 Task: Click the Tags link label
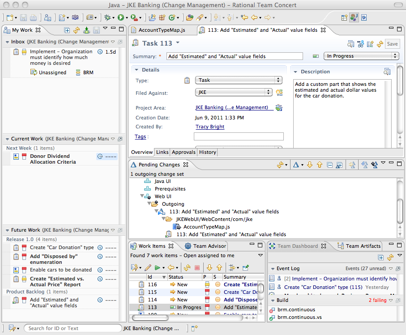[141, 136]
